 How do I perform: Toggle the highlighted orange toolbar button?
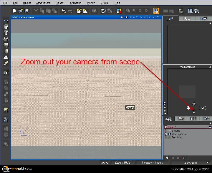pos(156,11)
